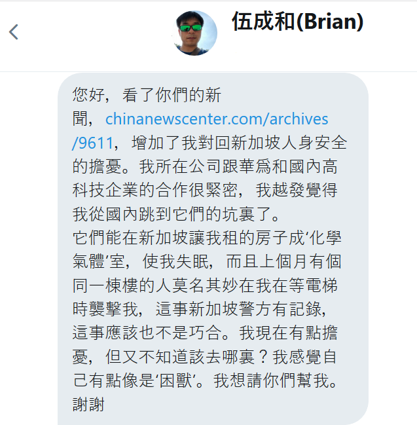The image size is (417, 425).
Task: Open contact name 伍成和(Brian) in header
Action: click(297, 22)
